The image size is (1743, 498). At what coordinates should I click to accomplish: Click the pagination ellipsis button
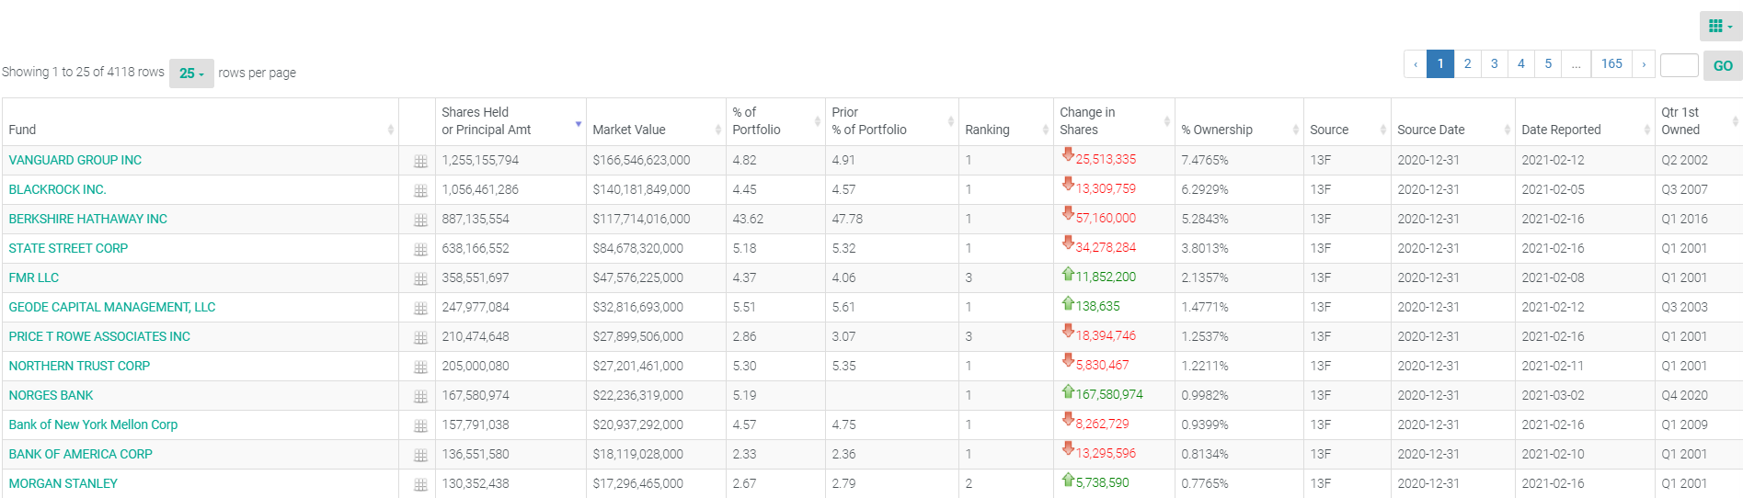pyautogui.click(x=1577, y=64)
